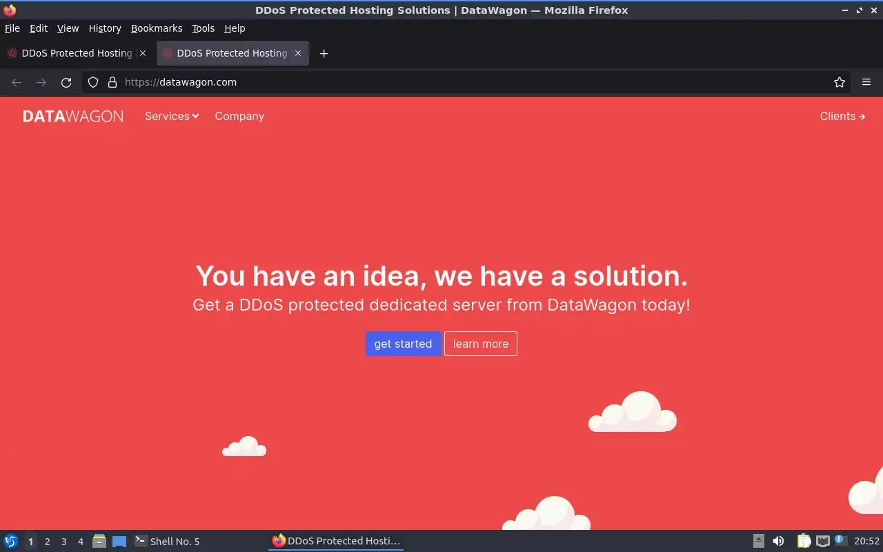Click the volume speaker tray icon
Image resolution: width=883 pixels, height=552 pixels.
[x=778, y=541]
